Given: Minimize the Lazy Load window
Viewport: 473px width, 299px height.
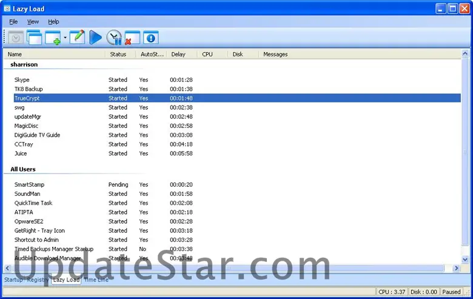Looking at the screenshot, I should click(x=441, y=8).
